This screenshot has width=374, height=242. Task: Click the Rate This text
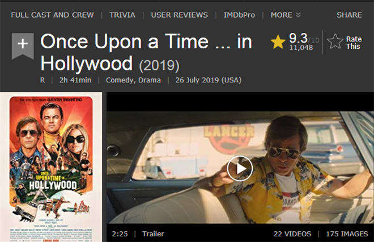pyautogui.click(x=354, y=43)
